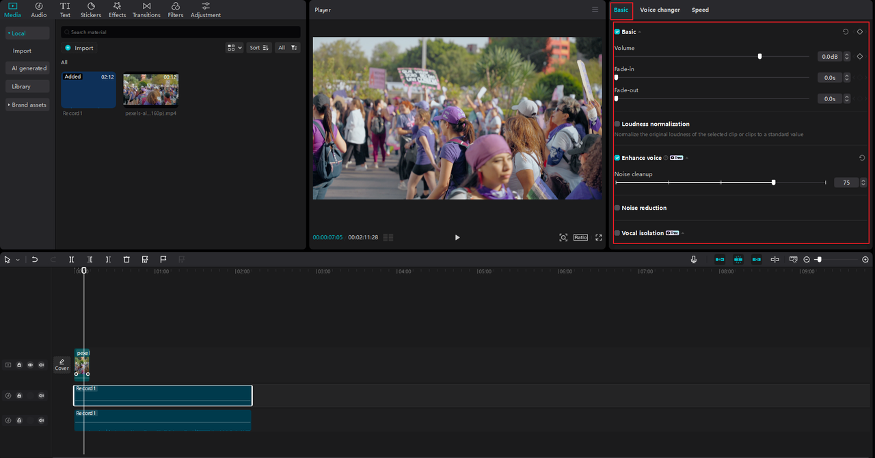
Task: Expand the select tool chevron
Action: click(18, 260)
